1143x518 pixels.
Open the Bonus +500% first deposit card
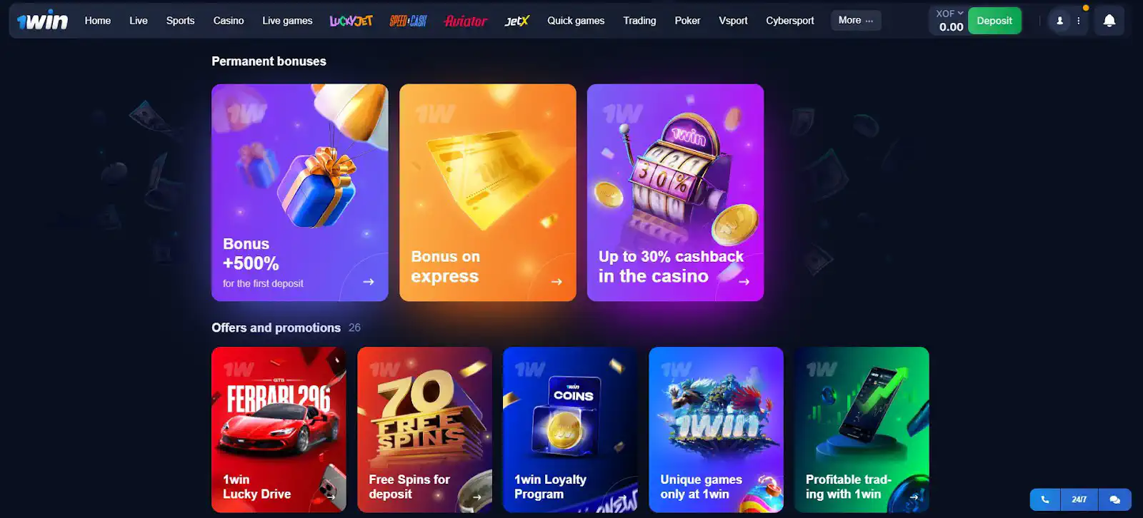coord(300,193)
